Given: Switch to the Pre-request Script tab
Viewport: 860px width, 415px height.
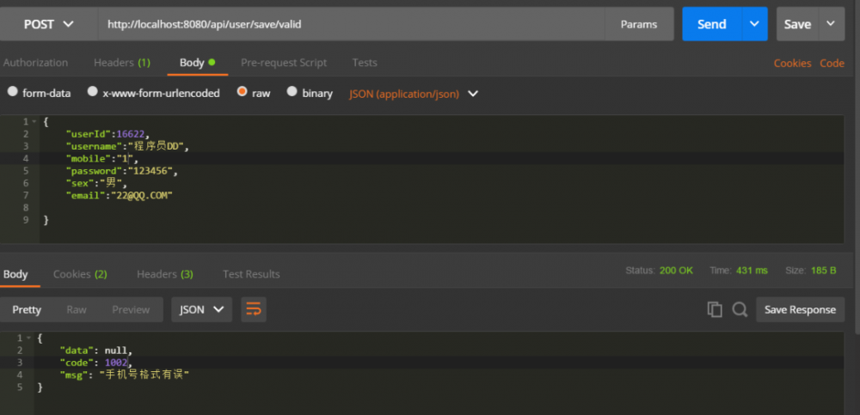Looking at the screenshot, I should [284, 63].
